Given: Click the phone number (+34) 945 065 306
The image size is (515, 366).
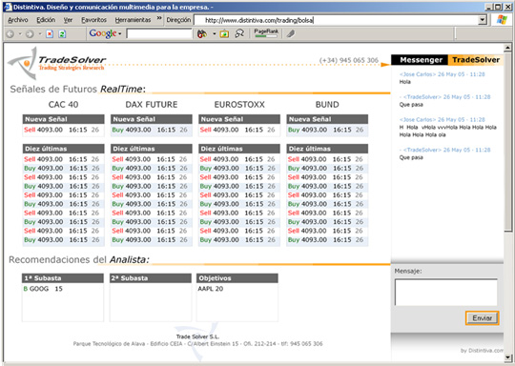Looking at the screenshot, I should coord(349,60).
